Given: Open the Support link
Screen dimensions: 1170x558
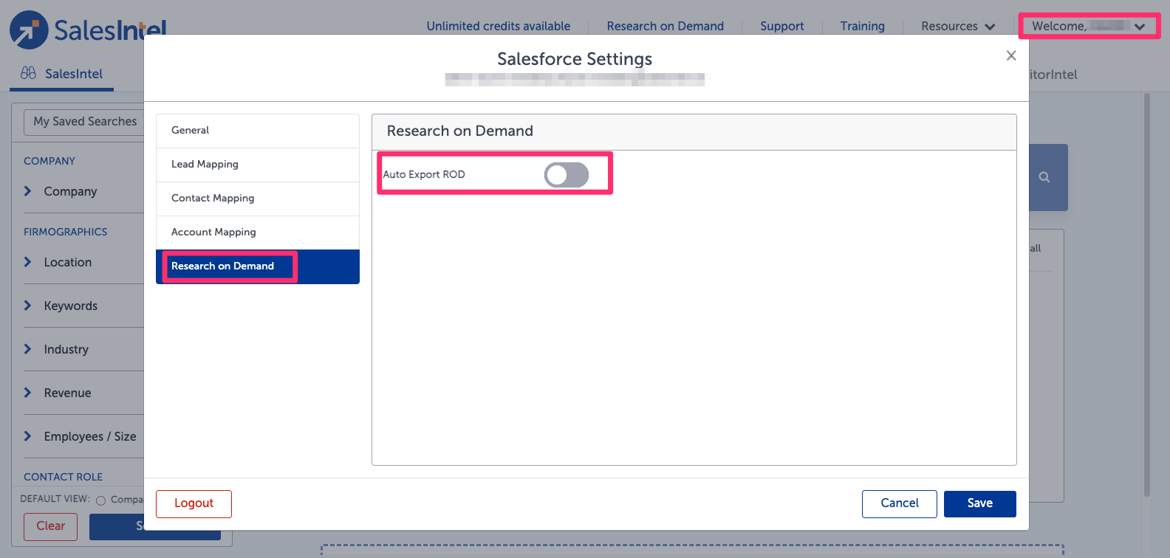Looking at the screenshot, I should click(x=781, y=27).
